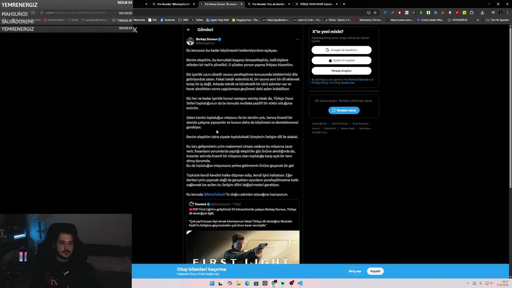Image resolution: width=512 pixels, height=288 pixels.
Task: Open the Learn to Code bookmark
Action: [307, 20]
